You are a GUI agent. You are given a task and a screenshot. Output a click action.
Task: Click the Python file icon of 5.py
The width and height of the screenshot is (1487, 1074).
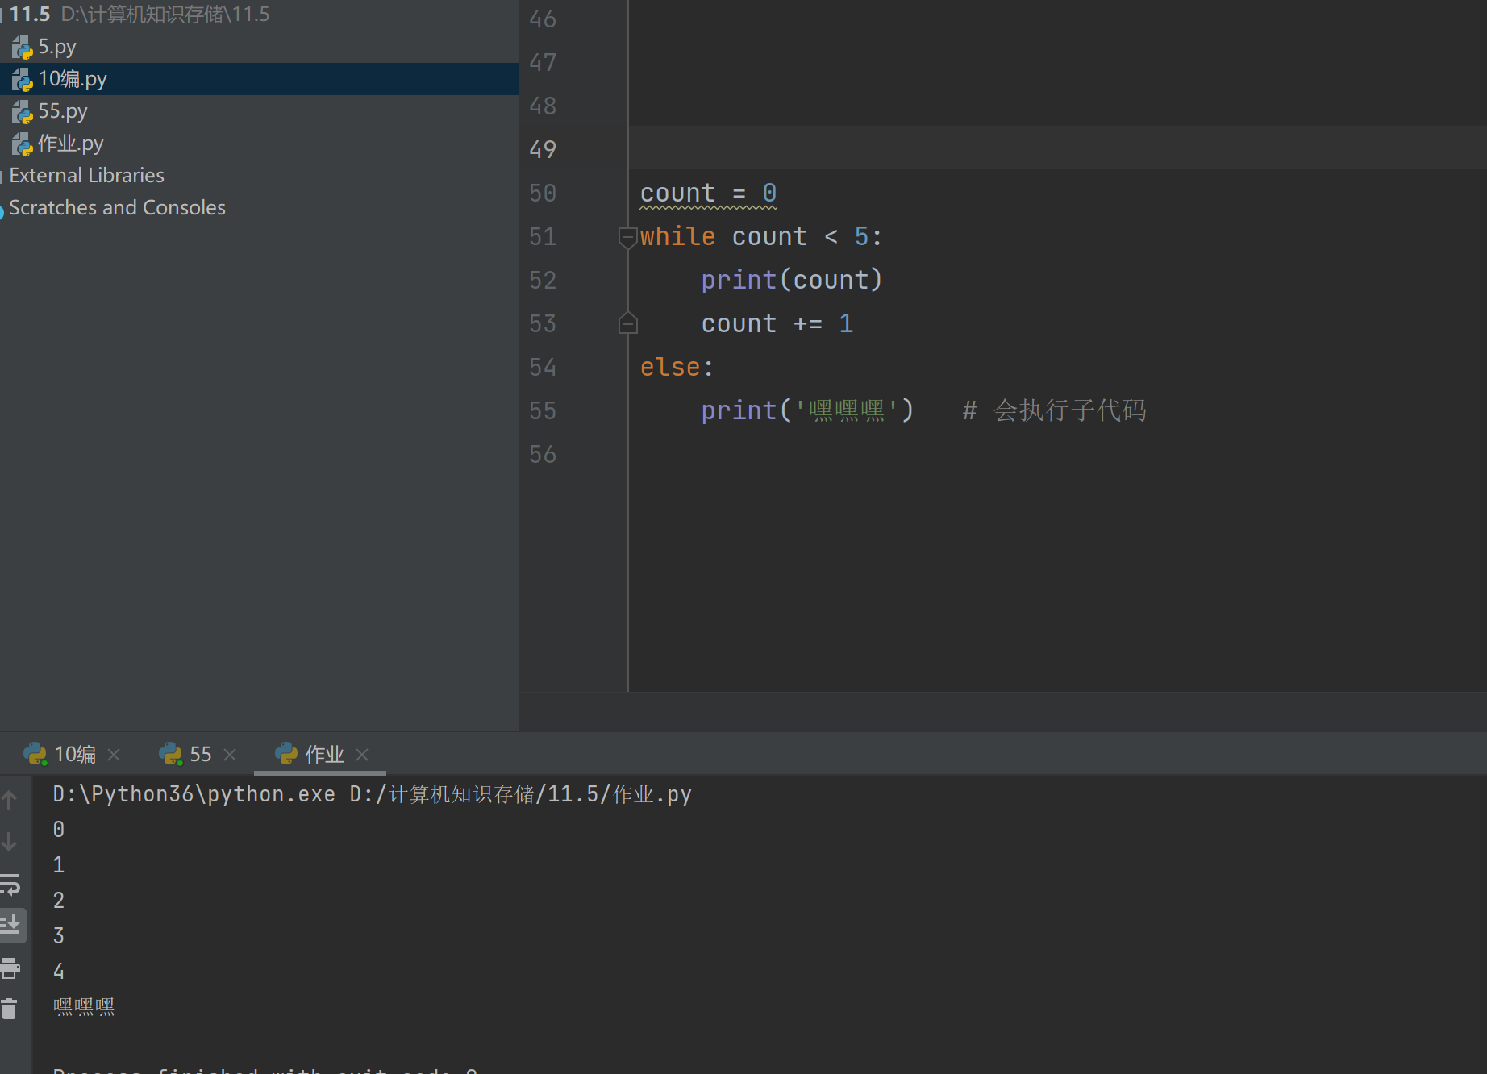coord(22,48)
